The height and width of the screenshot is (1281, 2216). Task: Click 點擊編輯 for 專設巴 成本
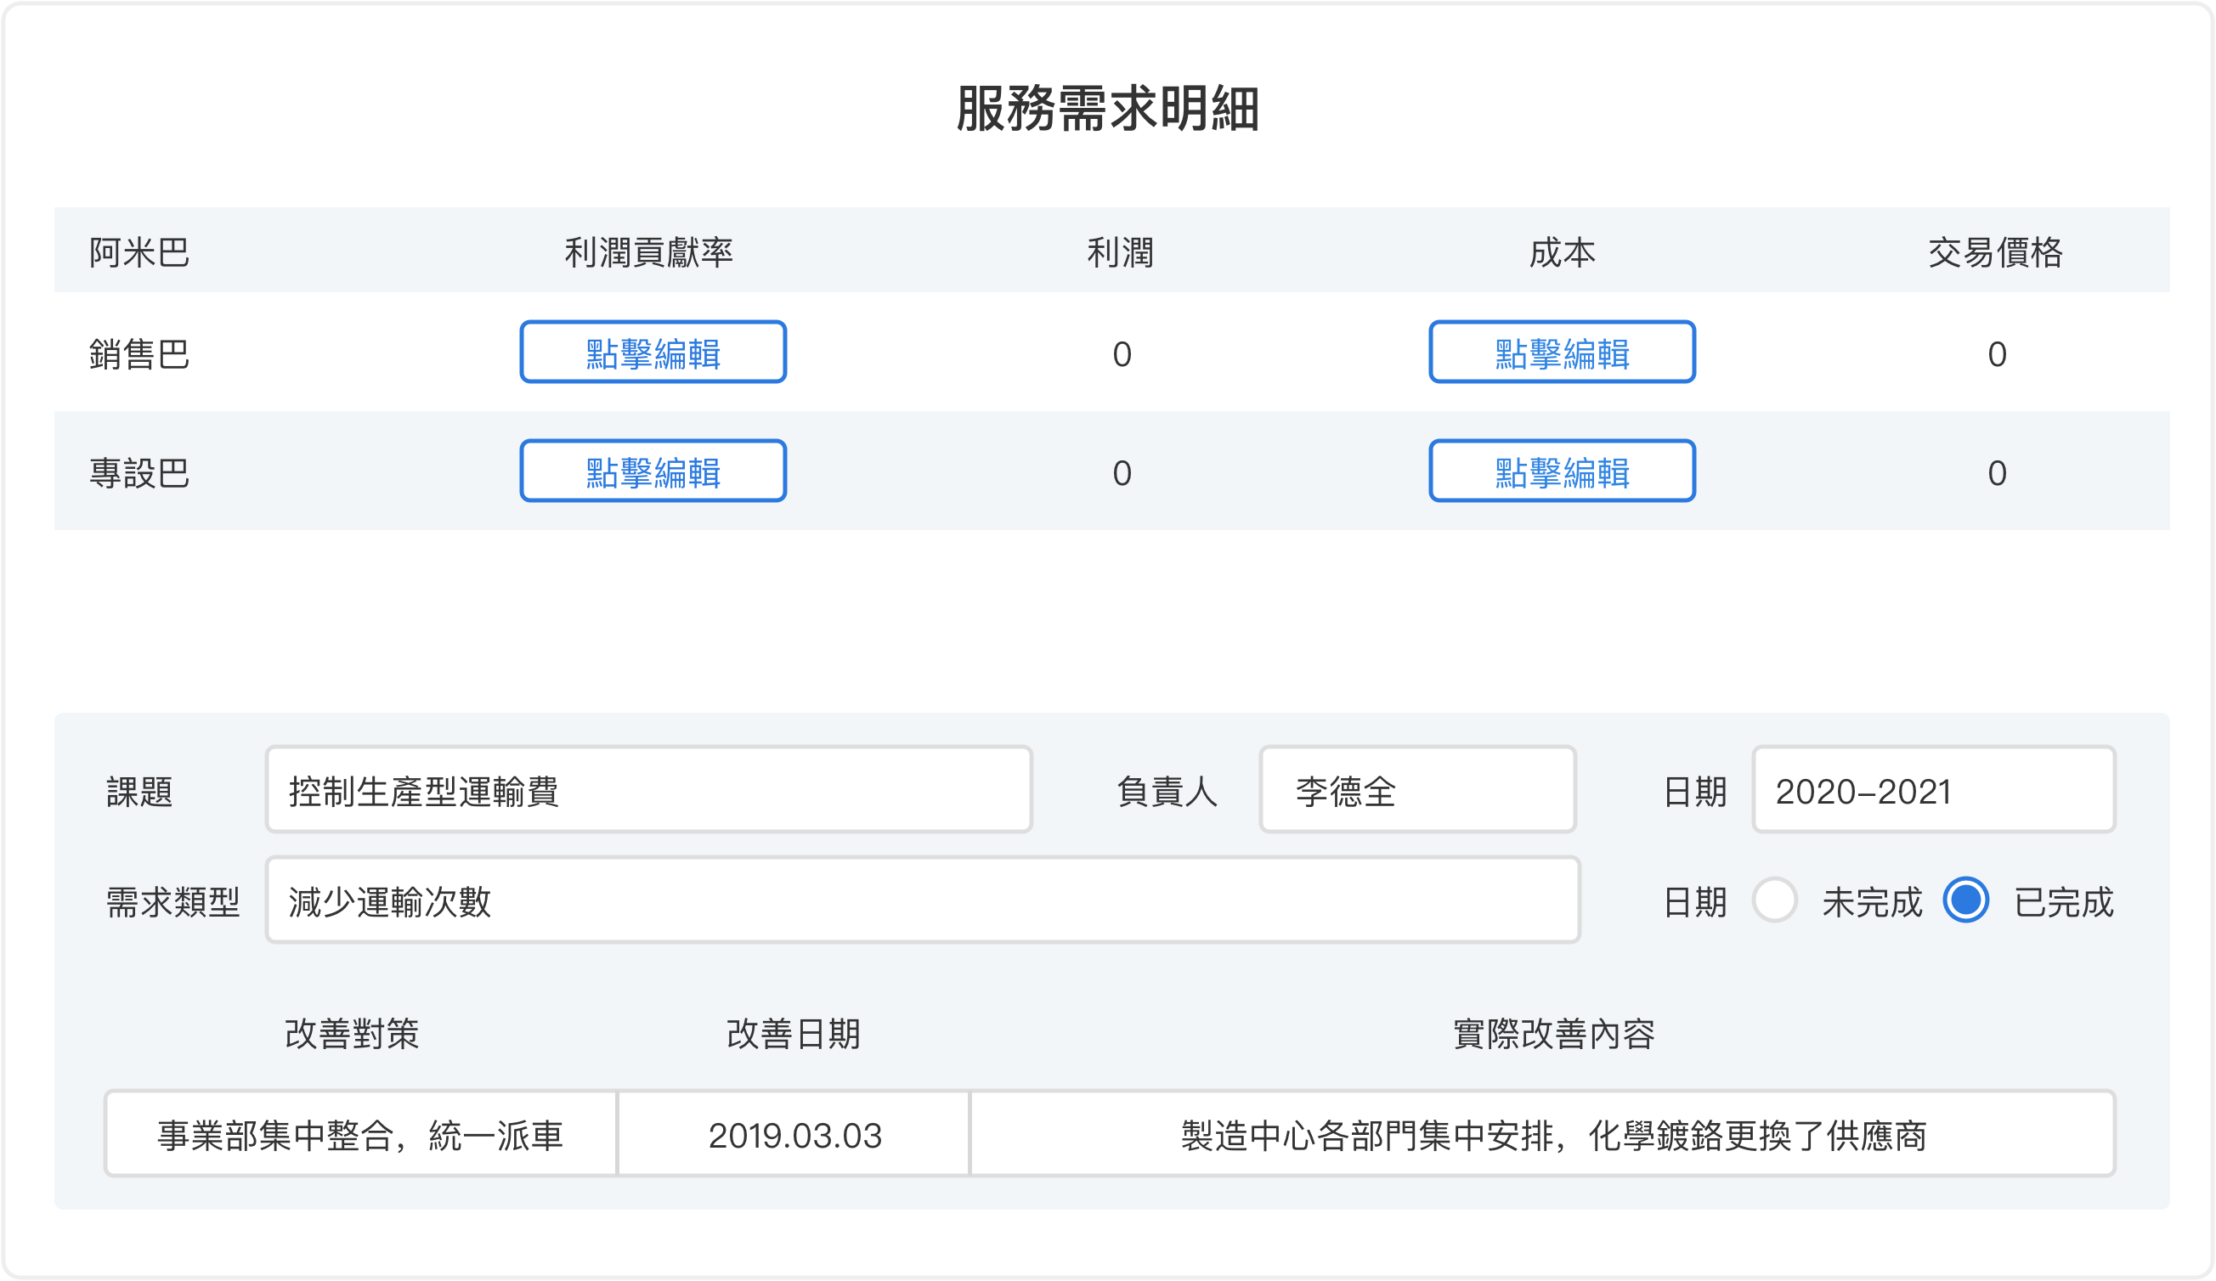click(1562, 471)
